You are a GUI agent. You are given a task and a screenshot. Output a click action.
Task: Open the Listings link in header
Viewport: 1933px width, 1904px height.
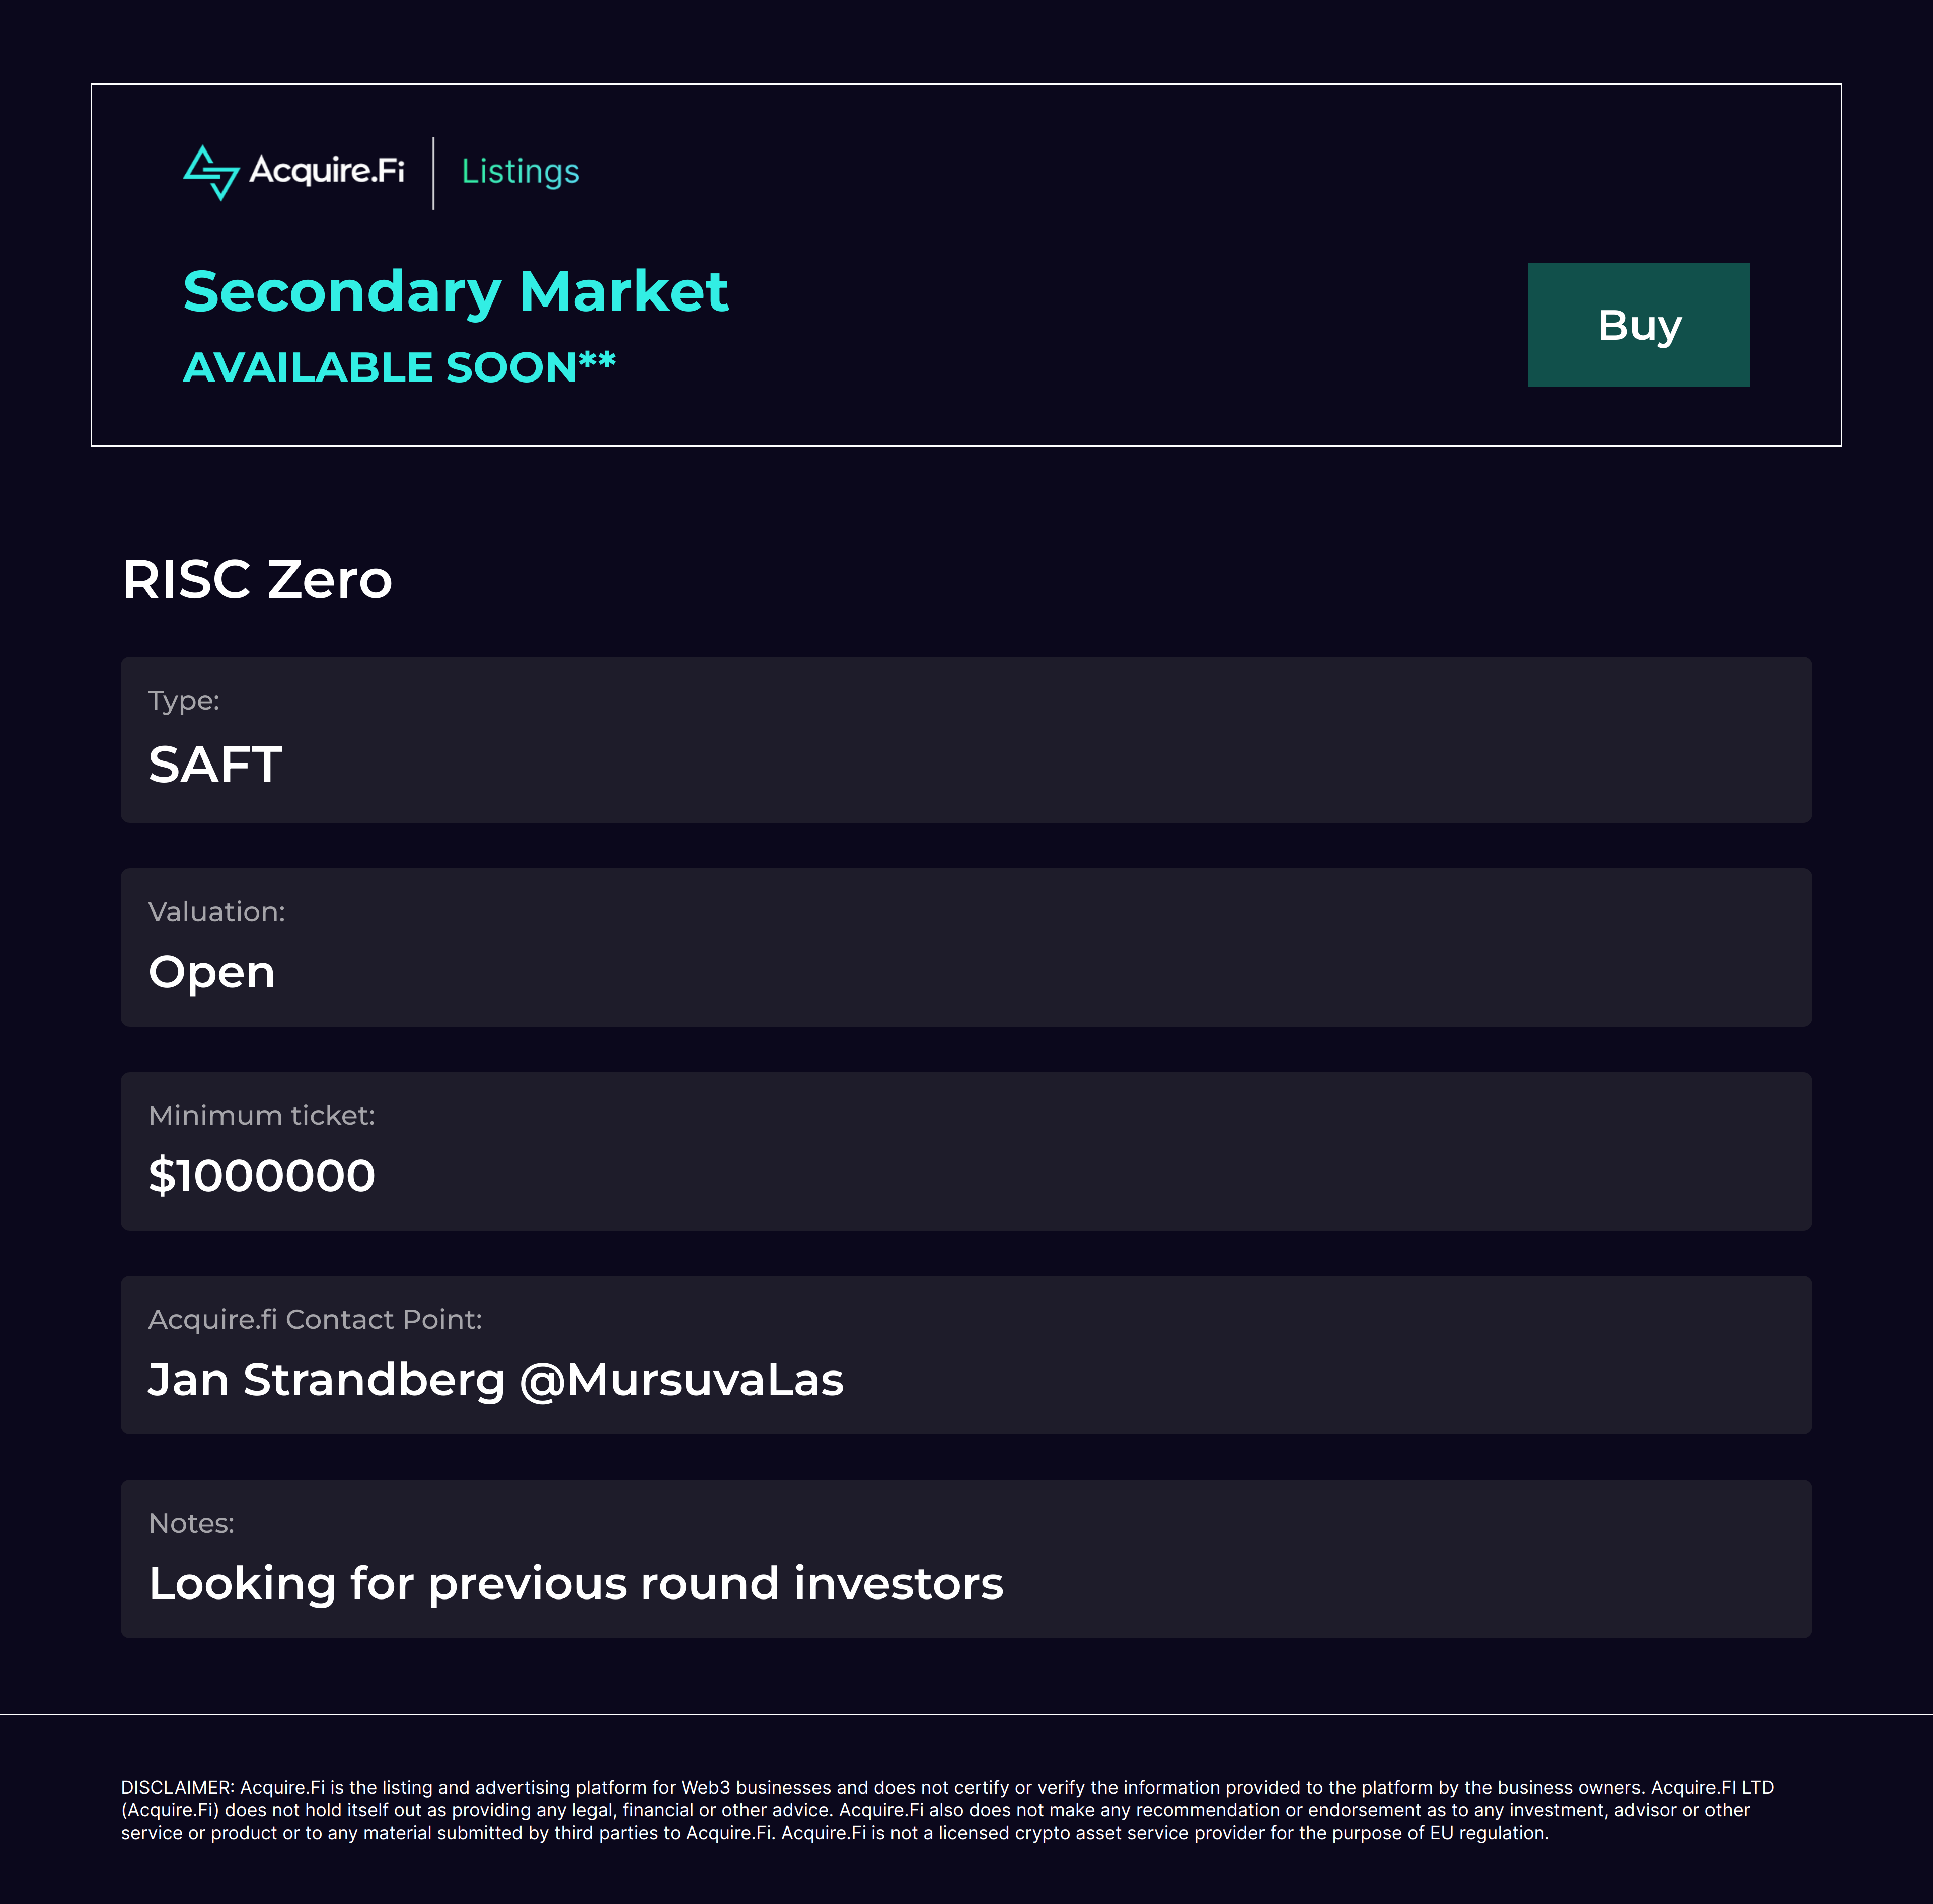[520, 172]
